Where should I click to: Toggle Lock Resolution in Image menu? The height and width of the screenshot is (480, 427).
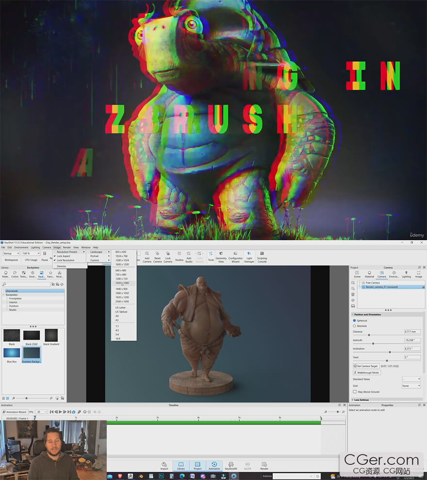point(66,260)
